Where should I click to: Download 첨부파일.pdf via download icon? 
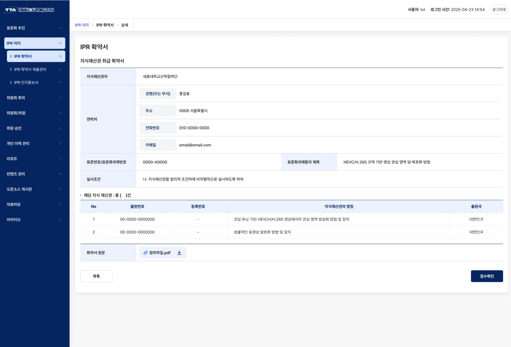click(179, 253)
